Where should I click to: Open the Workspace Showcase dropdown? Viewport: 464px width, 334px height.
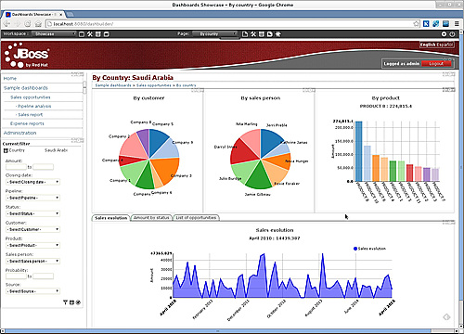pos(54,33)
